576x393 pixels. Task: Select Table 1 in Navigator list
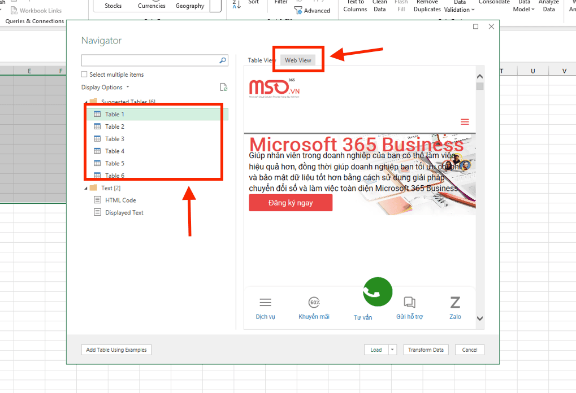(157, 114)
